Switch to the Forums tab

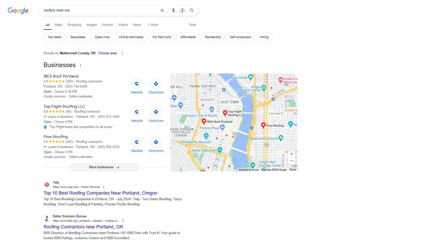(x=107, y=25)
